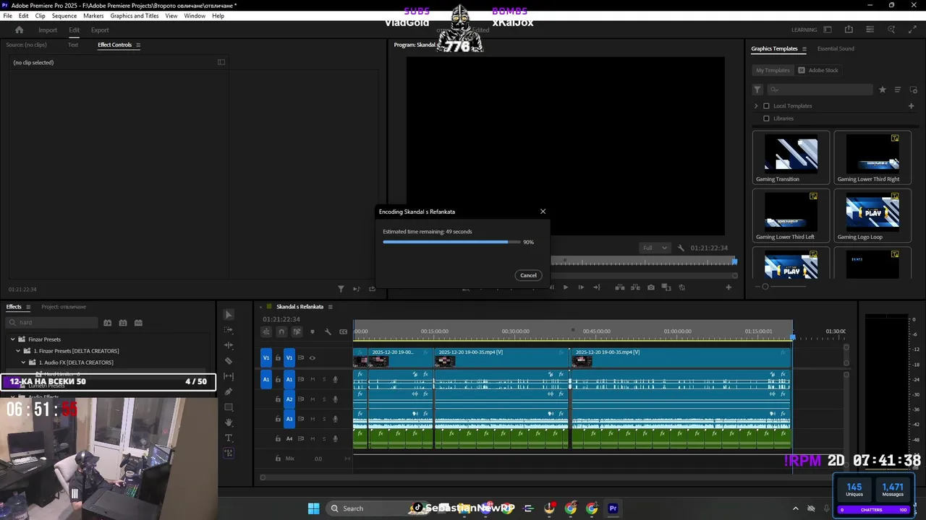Open the Home screen icon
The height and width of the screenshot is (520, 926).
pyautogui.click(x=20, y=30)
